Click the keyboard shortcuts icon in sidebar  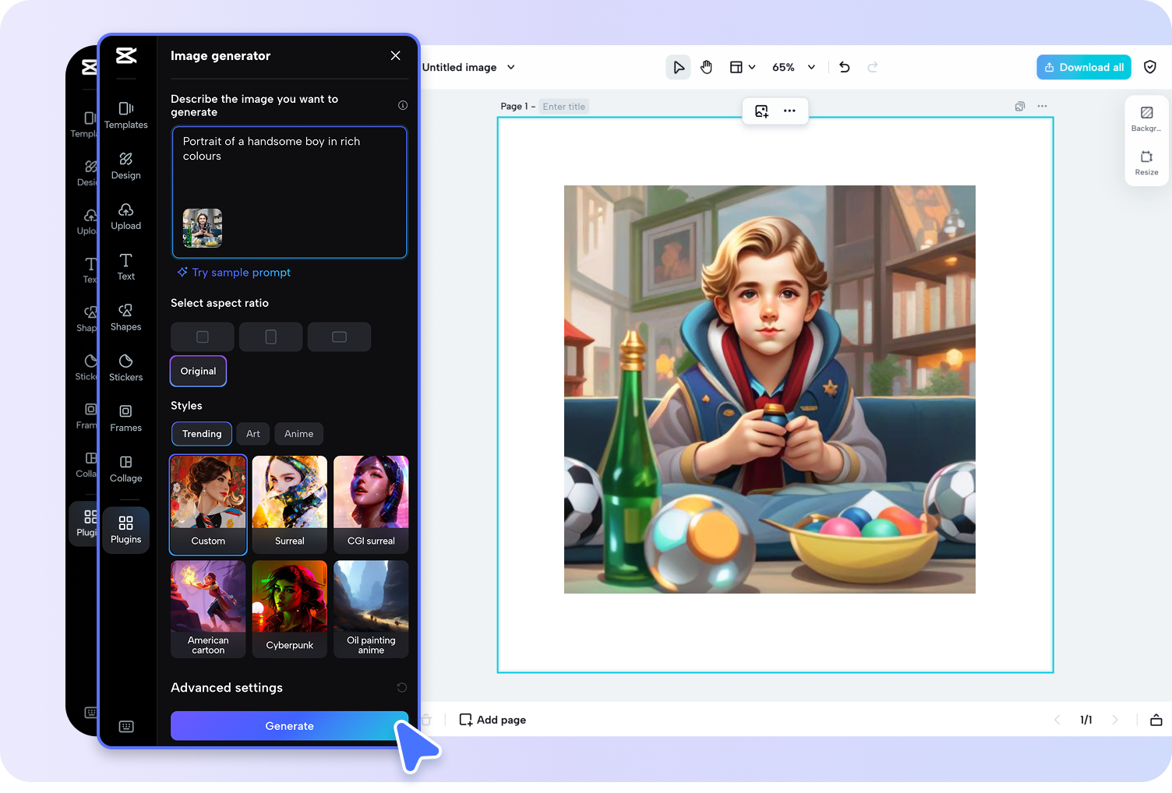coord(126,726)
